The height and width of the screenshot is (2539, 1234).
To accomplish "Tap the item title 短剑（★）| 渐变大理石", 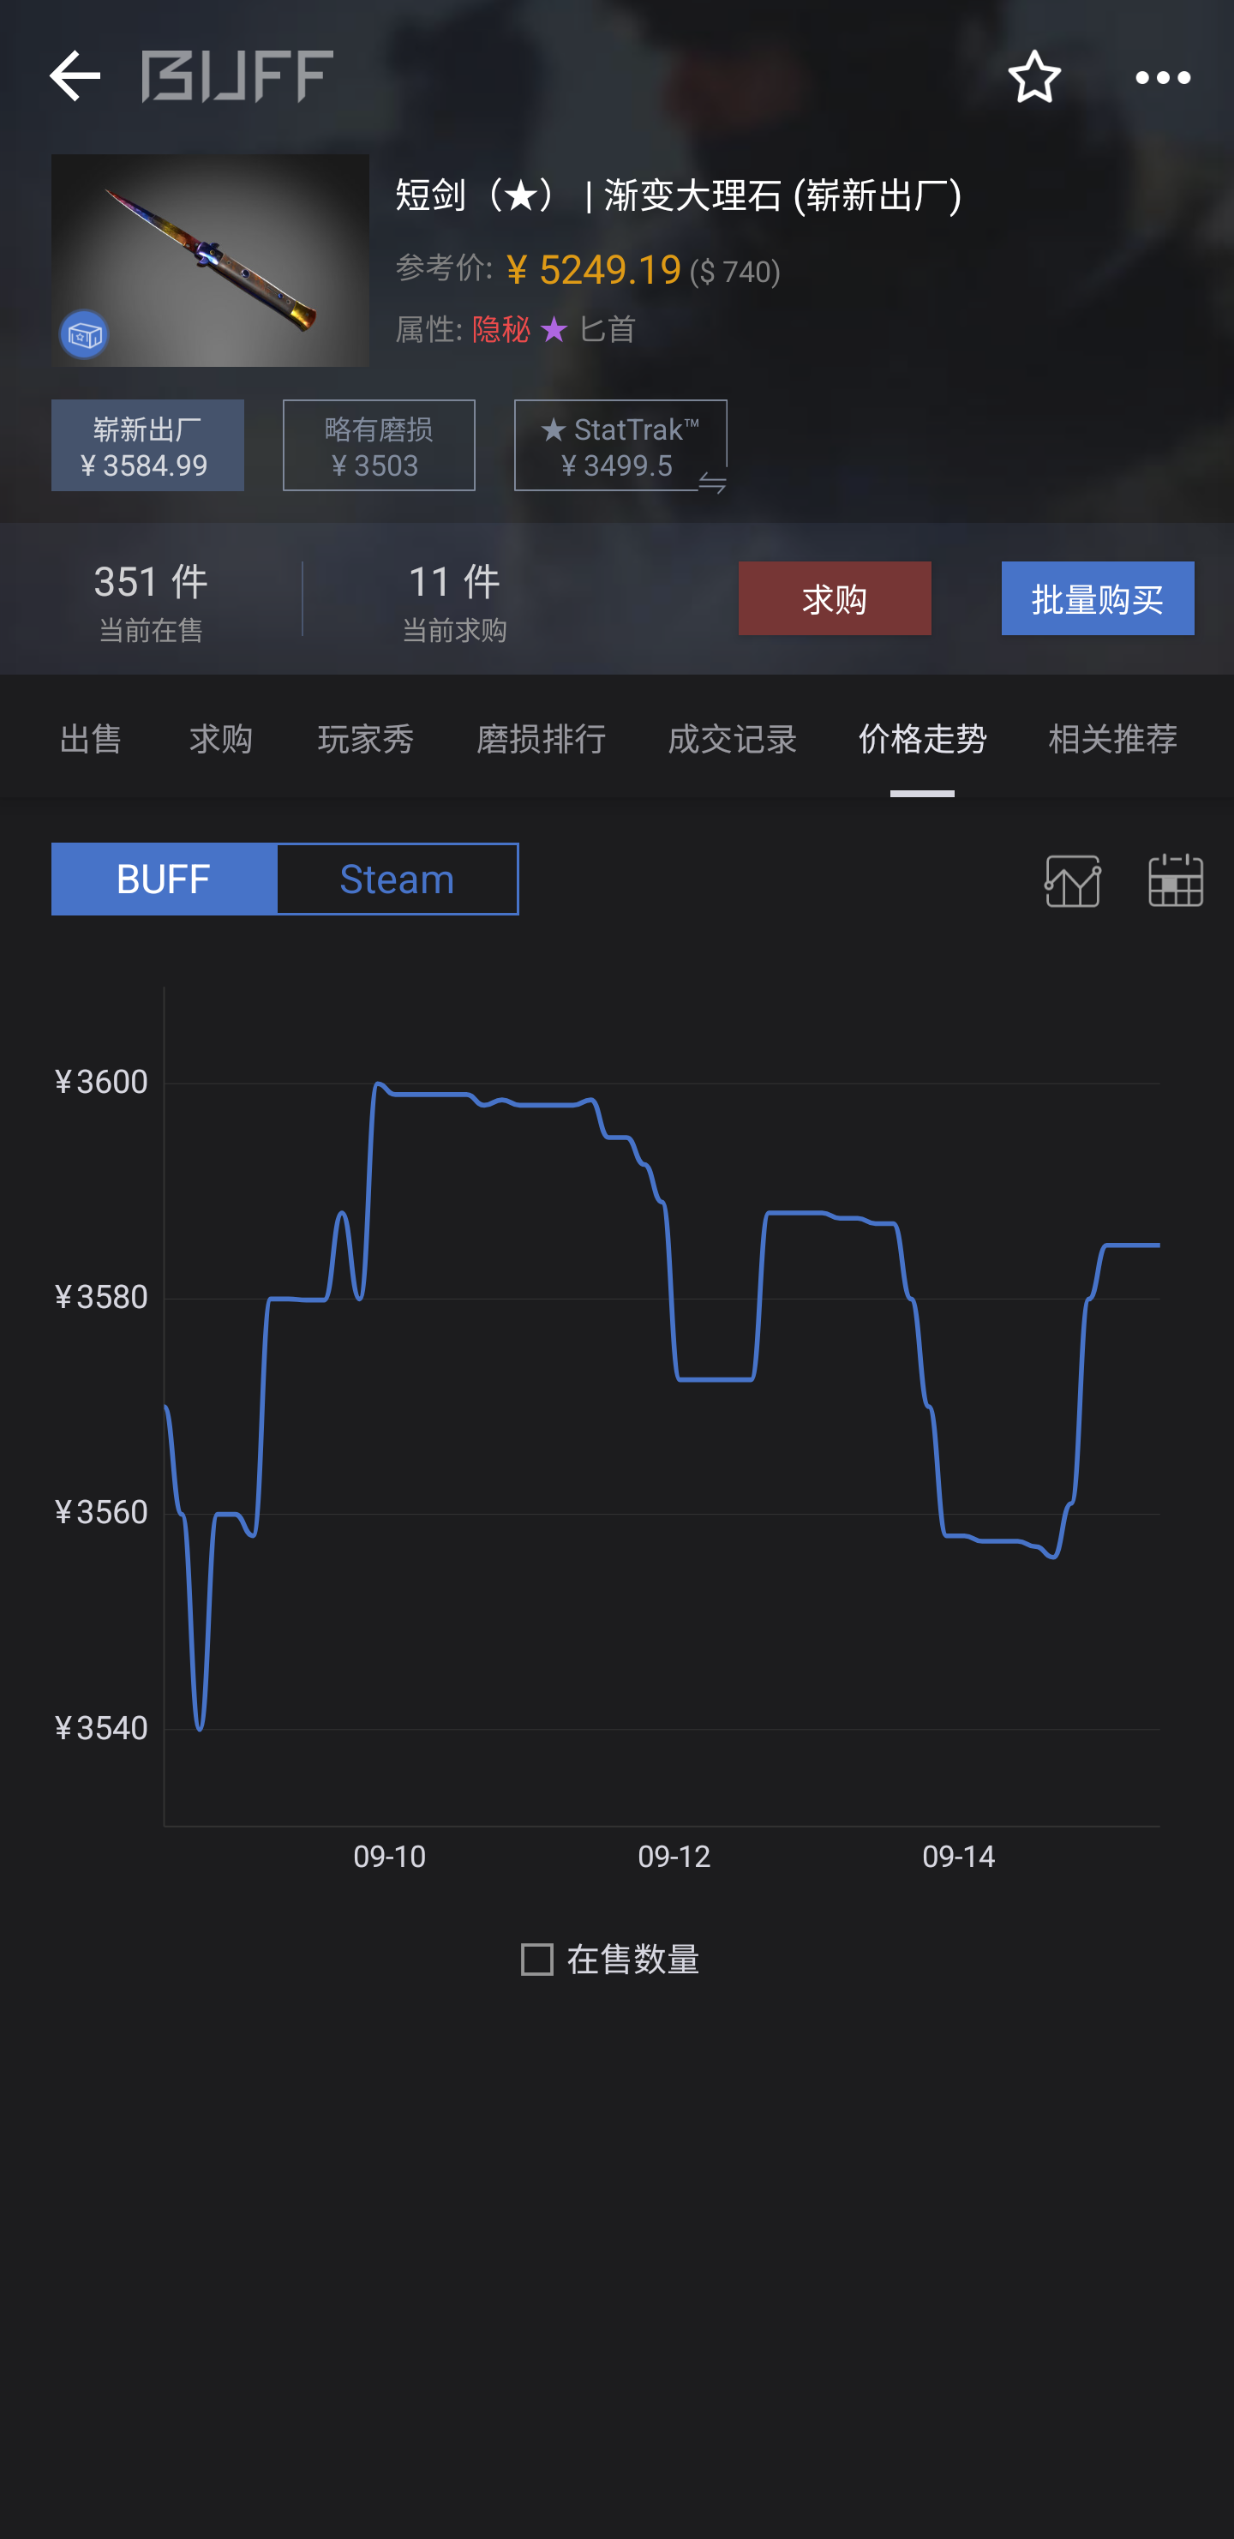I will 678,196.
